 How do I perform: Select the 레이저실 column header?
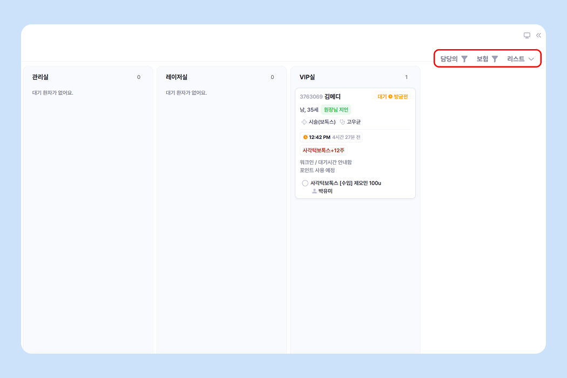(177, 77)
